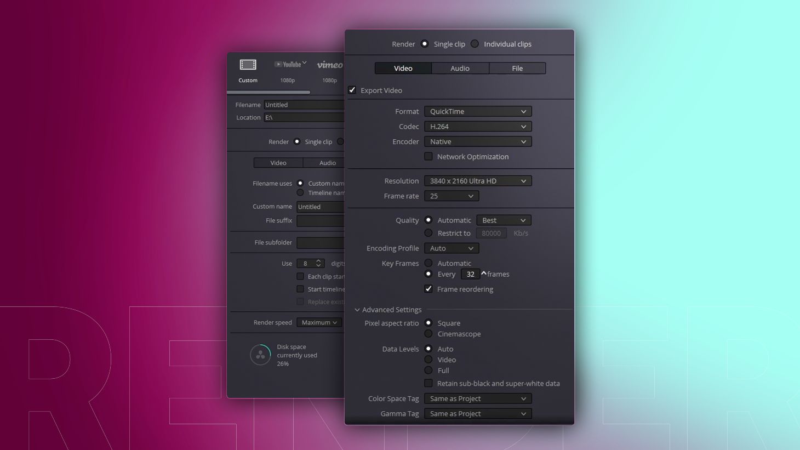
Task: Open the Color Space Tag dropdown
Action: point(478,398)
